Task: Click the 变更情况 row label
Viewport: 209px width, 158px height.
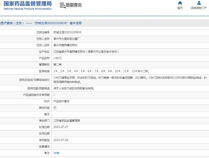Action: point(44,146)
